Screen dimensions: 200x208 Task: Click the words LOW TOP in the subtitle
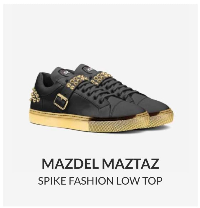pos(140,181)
